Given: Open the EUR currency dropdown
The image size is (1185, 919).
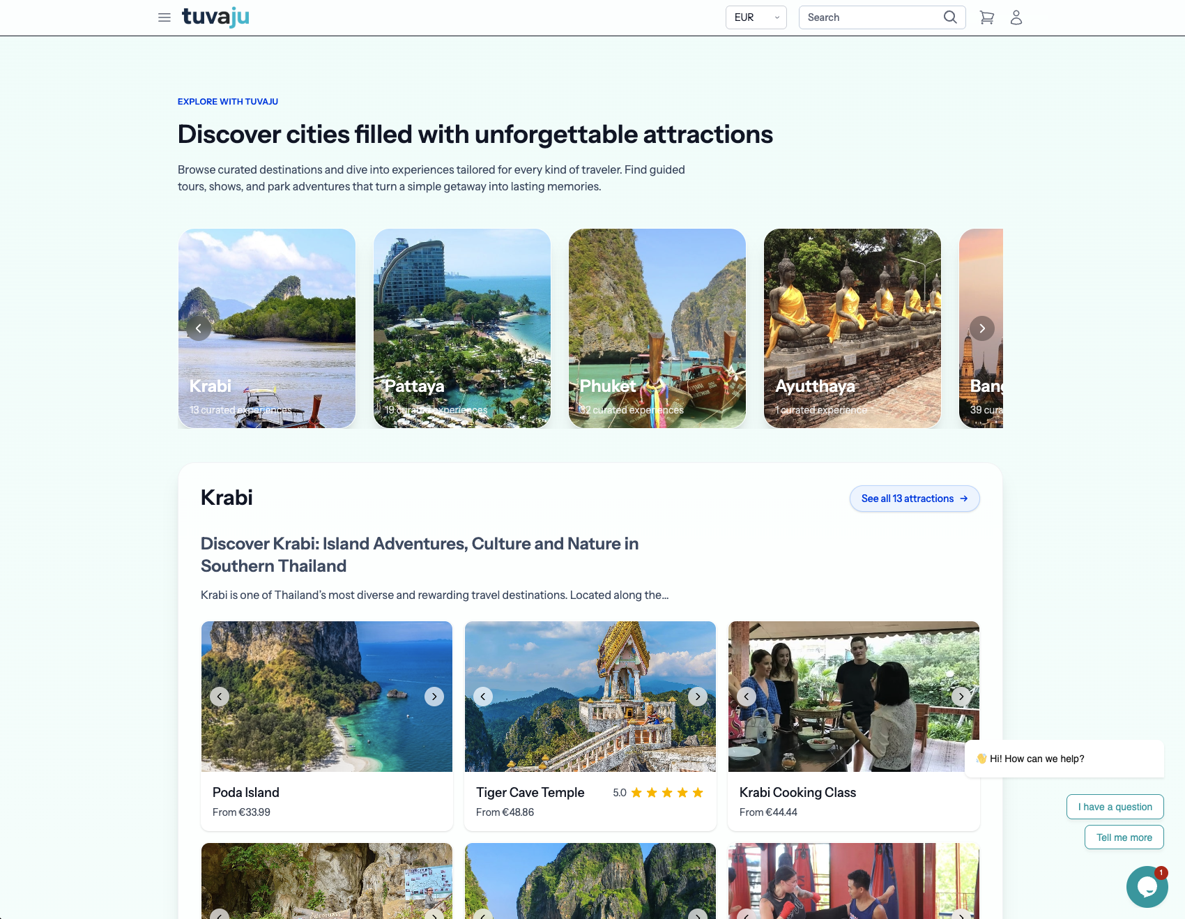Looking at the screenshot, I should tap(756, 17).
